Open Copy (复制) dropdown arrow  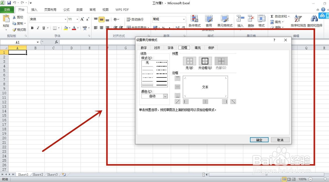click(x=25, y=23)
